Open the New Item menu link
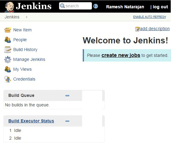This screenshot has height=143, width=171. point(22,30)
